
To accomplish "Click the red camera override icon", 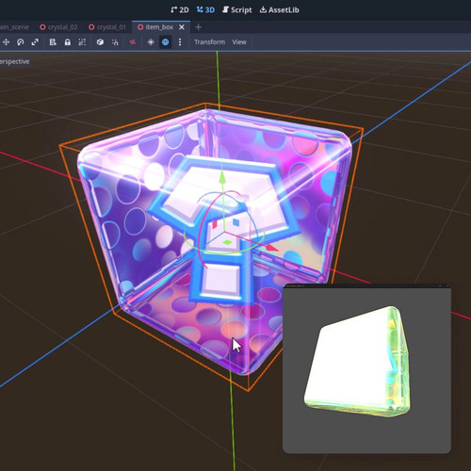I will point(133,42).
